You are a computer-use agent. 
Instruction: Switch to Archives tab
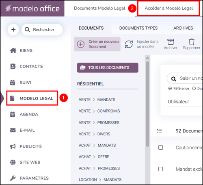[183, 28]
